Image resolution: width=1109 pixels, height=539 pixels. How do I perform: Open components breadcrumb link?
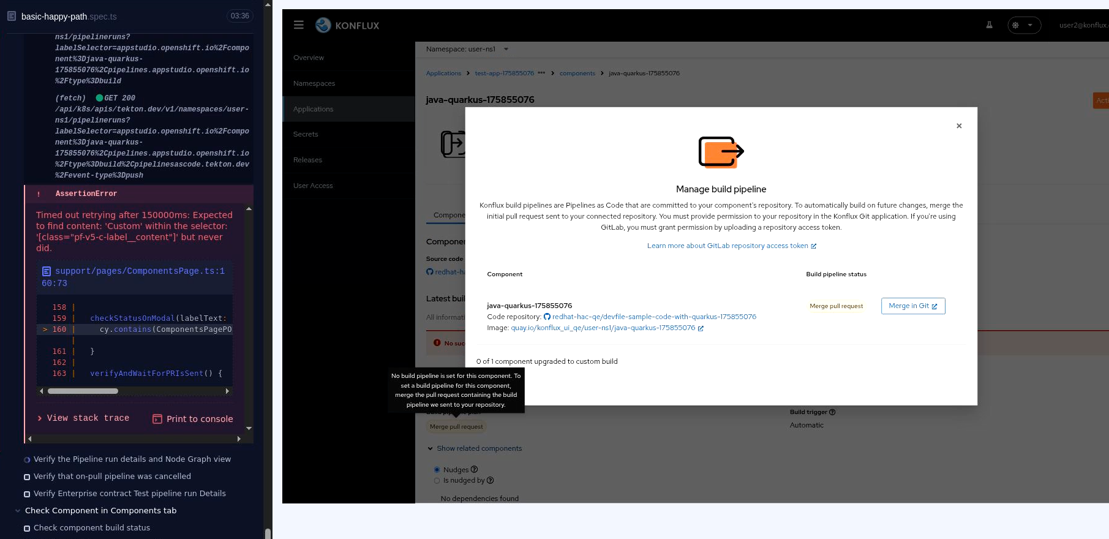(577, 73)
